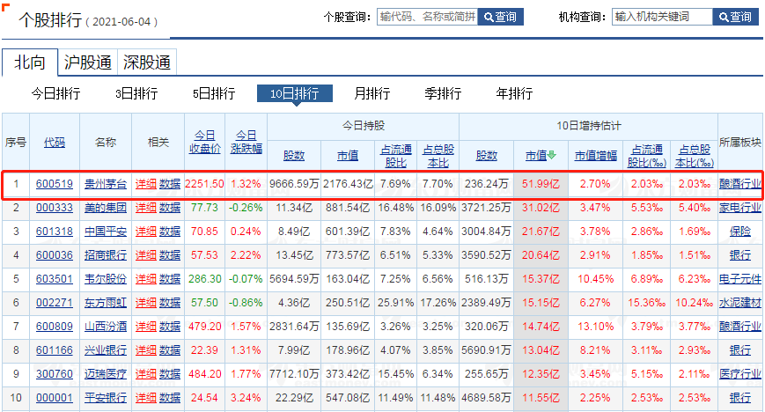Open 数据 link for 招商银行

click(170, 255)
